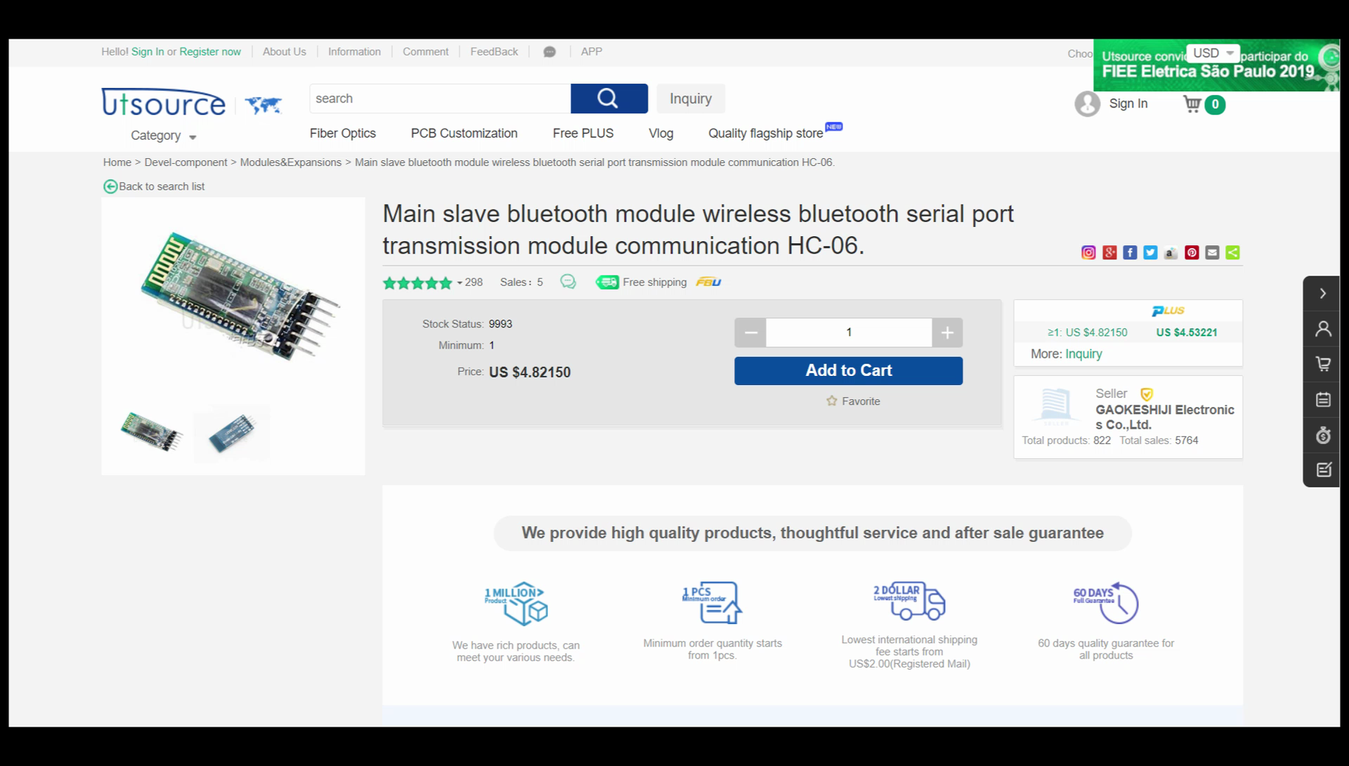Share product on Twitter
Viewport: 1349px width, 766px height.
click(1150, 253)
